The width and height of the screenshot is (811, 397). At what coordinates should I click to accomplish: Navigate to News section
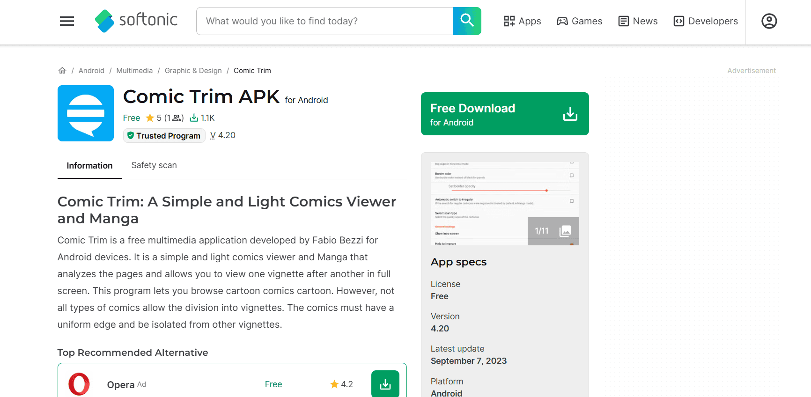coord(638,21)
